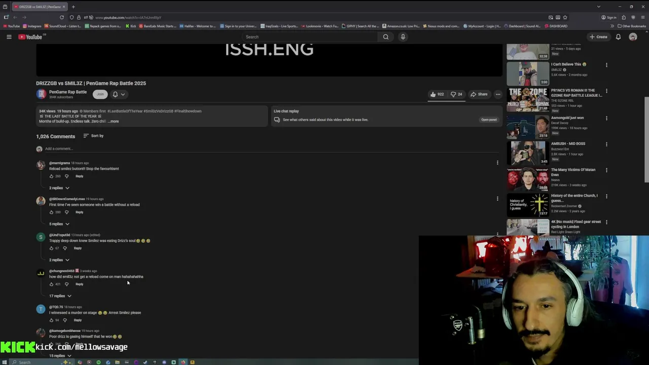Viewport: 649px width, 365px height.
Task: Like the @chungnon0453 comment
Action: tap(51, 284)
